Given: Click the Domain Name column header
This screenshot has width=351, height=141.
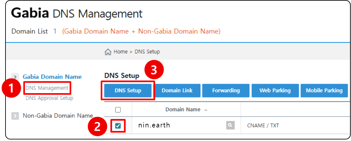Looking at the screenshot, I should 183,110.
